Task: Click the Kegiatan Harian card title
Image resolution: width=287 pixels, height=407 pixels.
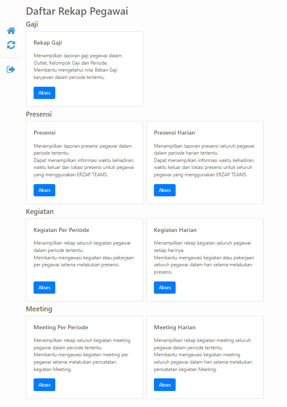Action: coord(175,230)
